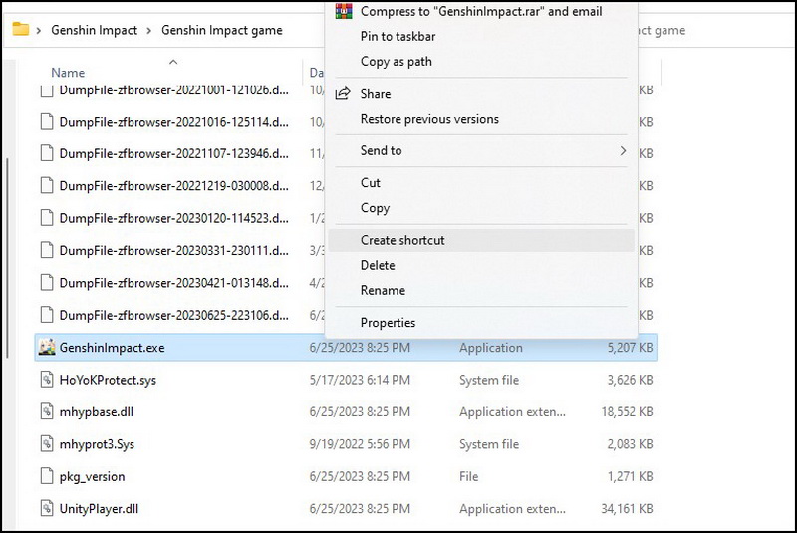Select DumpFile-zfbrowser-20230625-223106 file name
Viewport: 797px width, 533px height.
[173, 316]
